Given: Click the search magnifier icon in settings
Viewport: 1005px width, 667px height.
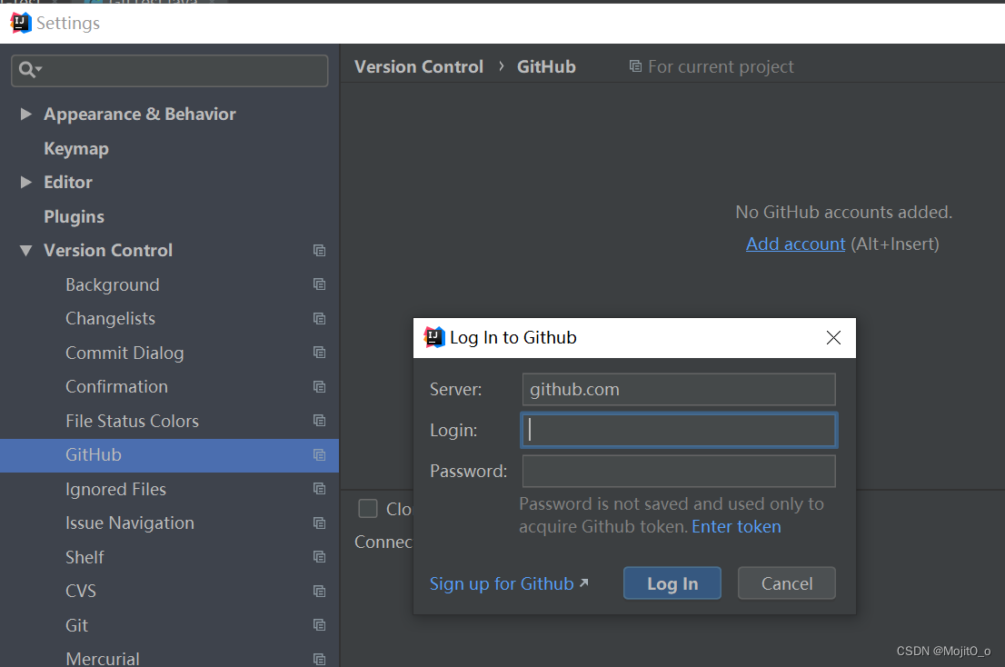Looking at the screenshot, I should point(29,69).
